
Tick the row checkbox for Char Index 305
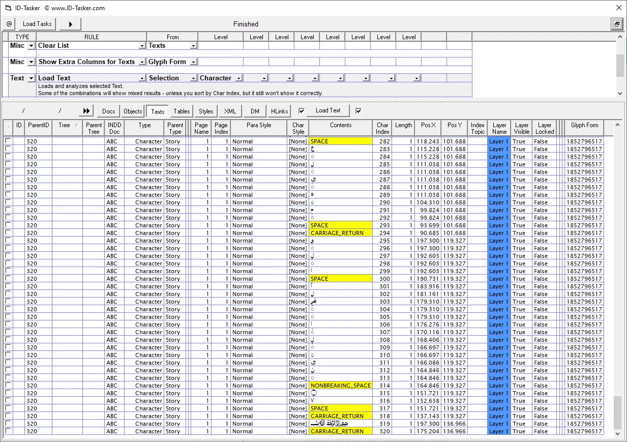tap(8, 316)
